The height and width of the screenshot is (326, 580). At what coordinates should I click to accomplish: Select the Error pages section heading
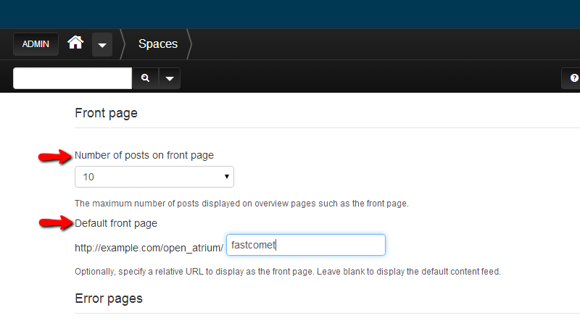pyautogui.click(x=109, y=298)
